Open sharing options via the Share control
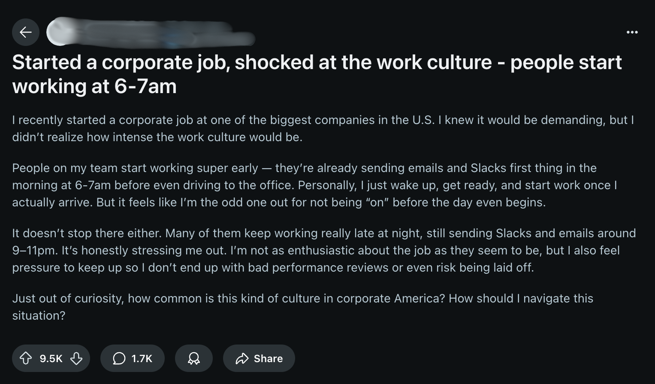Viewport: 655px width, 384px height. click(259, 358)
